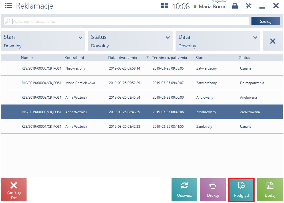Click the magnifier search icon
The height and width of the screenshot is (203, 284).
coord(8,21)
